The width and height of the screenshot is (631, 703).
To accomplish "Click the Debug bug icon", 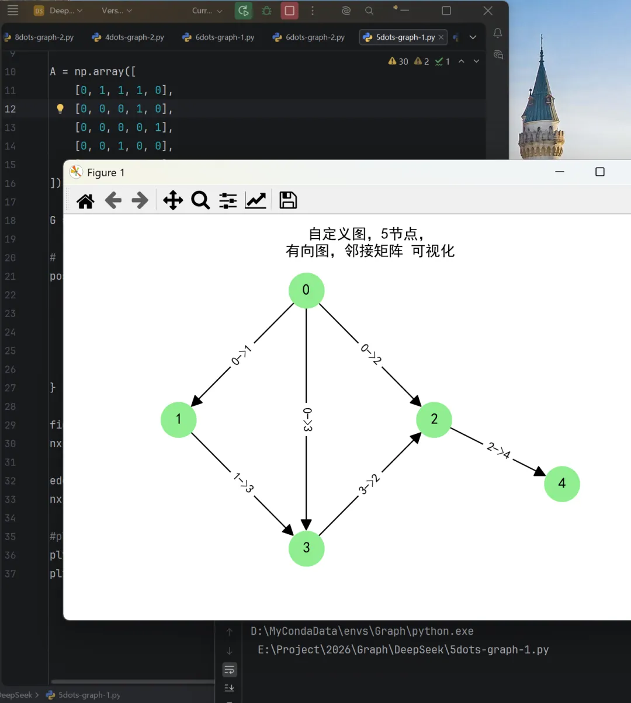I will click(266, 11).
